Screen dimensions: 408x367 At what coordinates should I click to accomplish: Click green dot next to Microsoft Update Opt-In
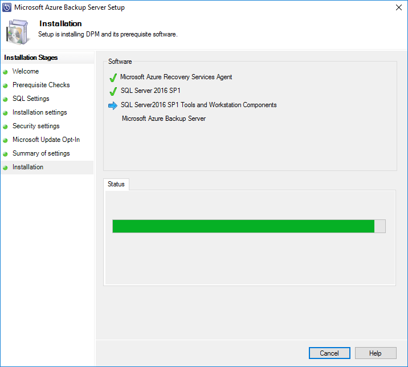pyautogui.click(x=5, y=141)
